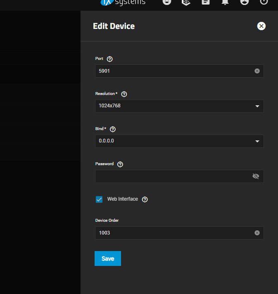
Task: Show help tooltip for Password
Action: (x=120, y=164)
